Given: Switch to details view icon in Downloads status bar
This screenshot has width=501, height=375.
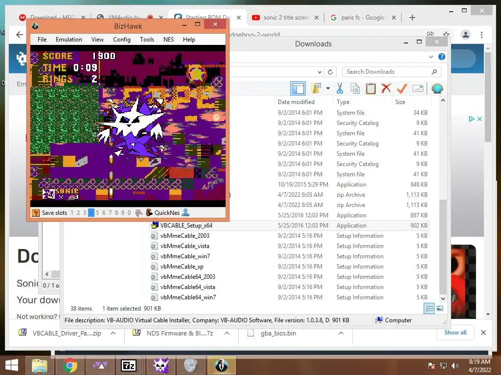Looking at the screenshot, I should point(429,308).
